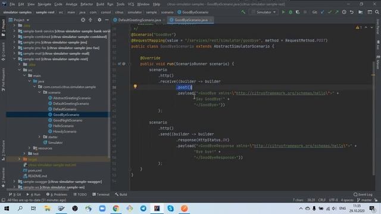Viewport: 381px width, 214px height.
Task: Select README.md file
Action: point(37,176)
